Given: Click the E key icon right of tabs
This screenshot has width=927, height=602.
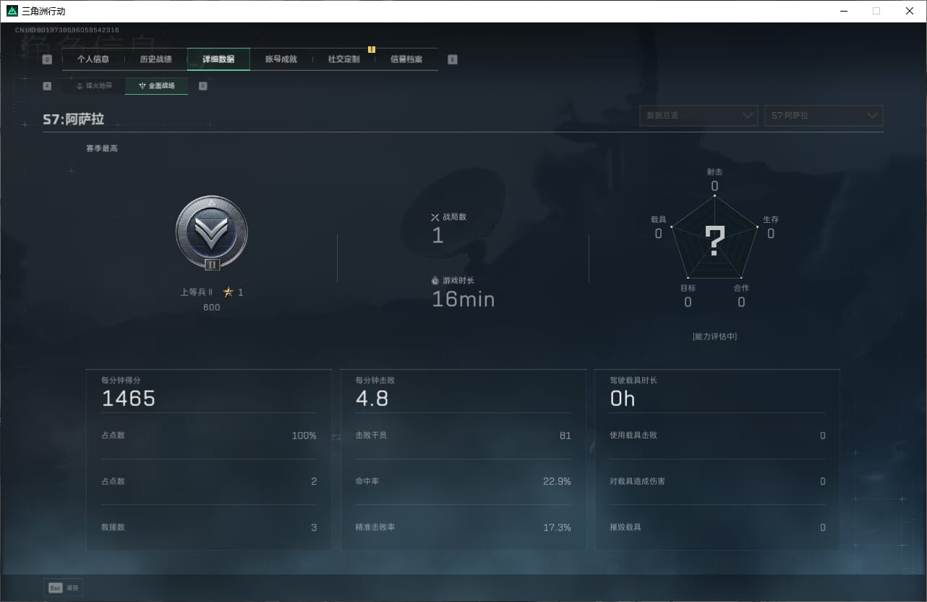Looking at the screenshot, I should [x=453, y=59].
